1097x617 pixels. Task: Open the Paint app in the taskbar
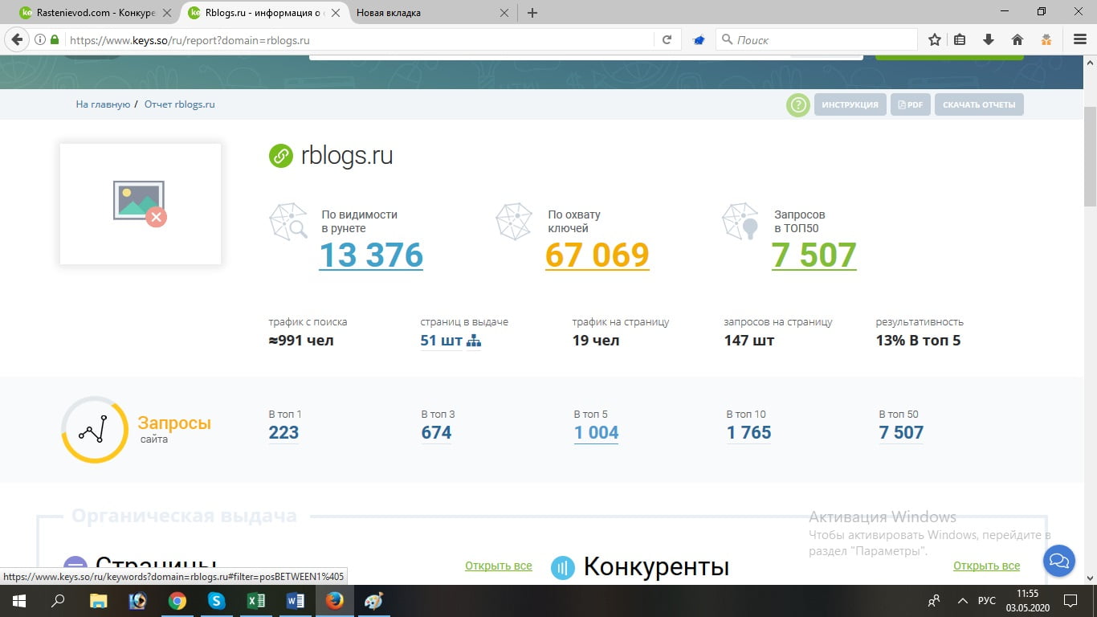tap(373, 600)
